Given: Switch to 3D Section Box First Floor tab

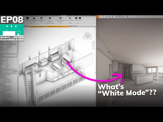Looking at the screenshot, I should tap(37, 27).
